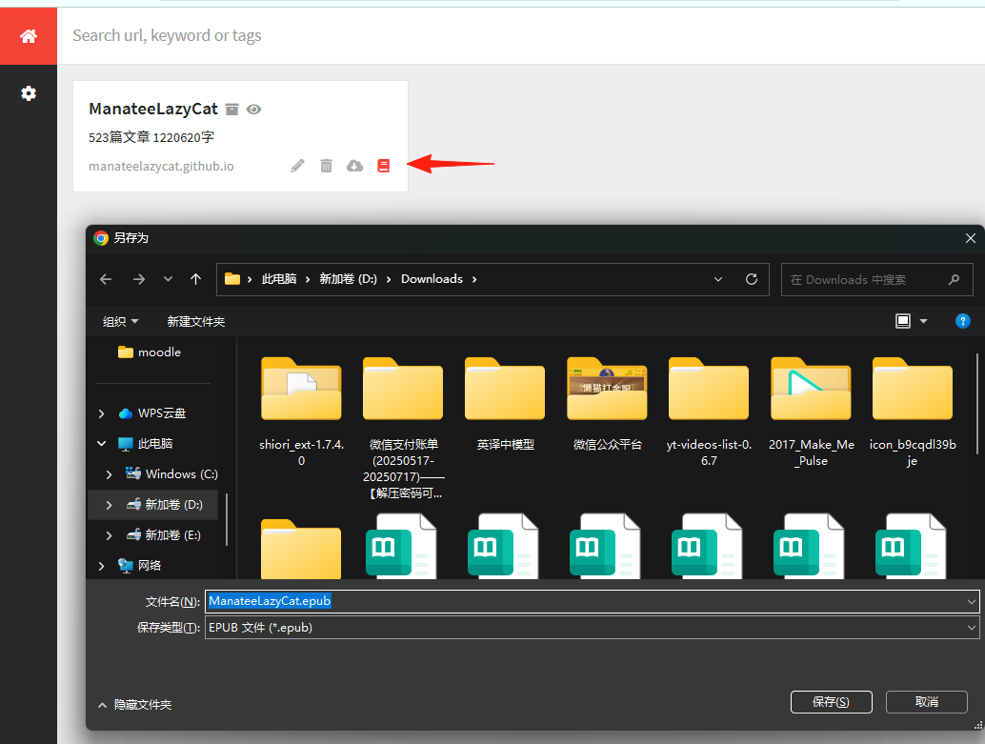Click the pencil edit icon on ManateeLazyCat card
This screenshot has height=744, width=985.
point(297,165)
